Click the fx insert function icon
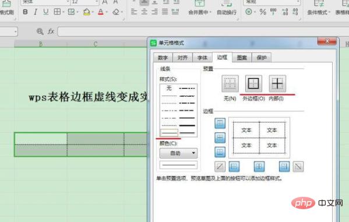Screen dimensions: 349x222 coord(51,31)
